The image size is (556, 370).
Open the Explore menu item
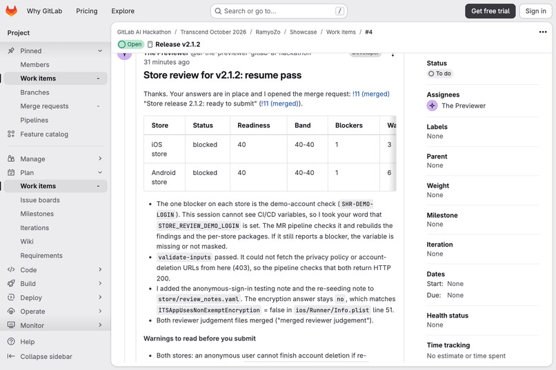(x=123, y=11)
